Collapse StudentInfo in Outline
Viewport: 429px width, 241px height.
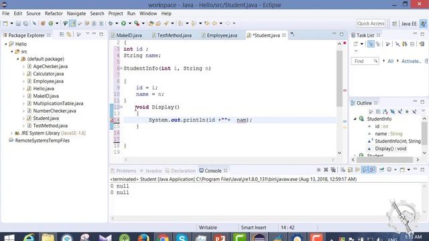(x=355, y=119)
